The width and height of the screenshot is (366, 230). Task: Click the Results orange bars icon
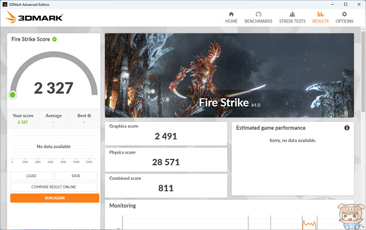pyautogui.click(x=321, y=14)
